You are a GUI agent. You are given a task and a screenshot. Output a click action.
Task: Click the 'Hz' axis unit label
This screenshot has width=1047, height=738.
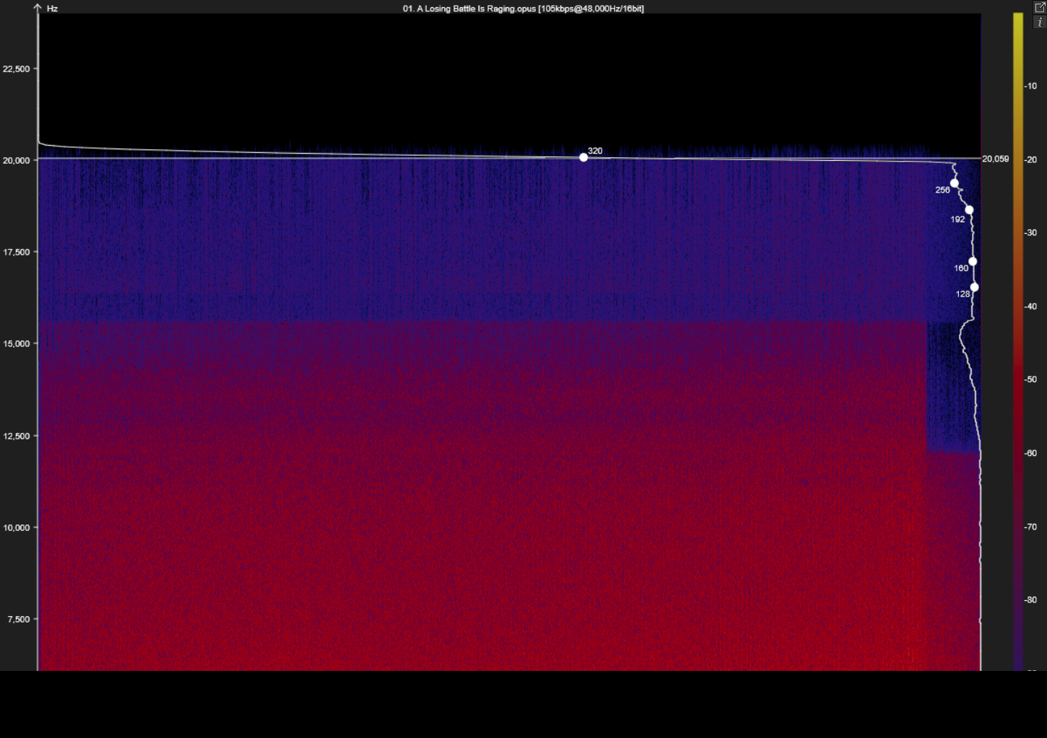[x=52, y=9]
